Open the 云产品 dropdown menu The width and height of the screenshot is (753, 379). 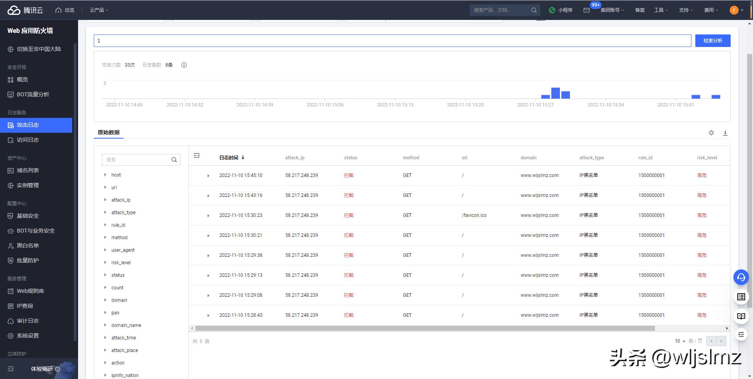click(99, 10)
